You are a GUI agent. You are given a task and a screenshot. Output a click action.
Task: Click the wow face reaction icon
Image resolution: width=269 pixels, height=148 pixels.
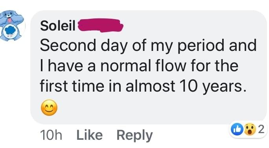coord(250,130)
